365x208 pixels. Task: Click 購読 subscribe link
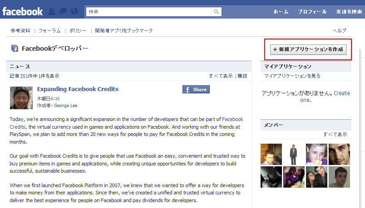(242, 76)
